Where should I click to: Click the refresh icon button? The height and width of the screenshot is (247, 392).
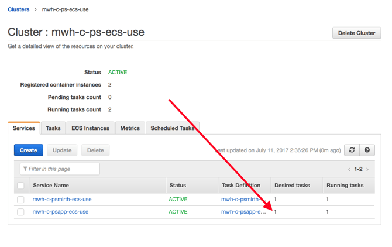352,150
